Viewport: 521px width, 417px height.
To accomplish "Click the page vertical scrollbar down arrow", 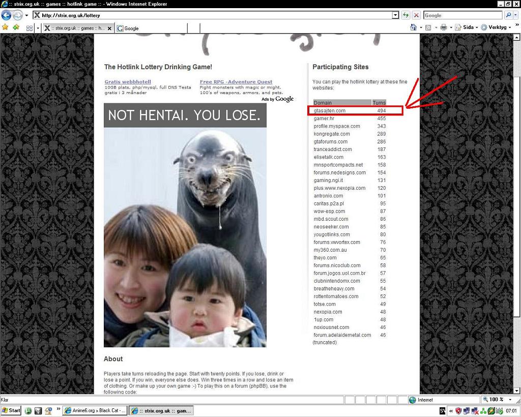I will 517,391.
